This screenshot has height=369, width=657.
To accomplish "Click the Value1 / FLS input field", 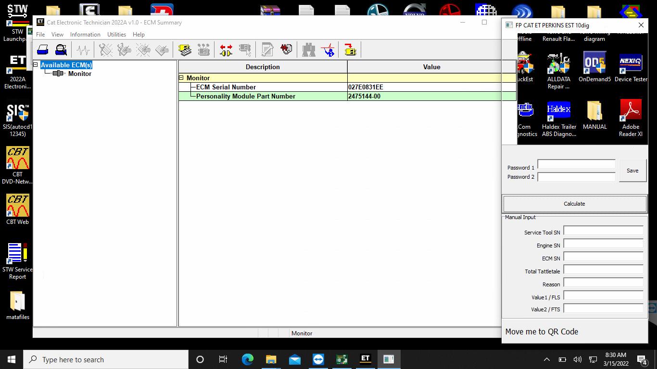I will pyautogui.click(x=603, y=295).
